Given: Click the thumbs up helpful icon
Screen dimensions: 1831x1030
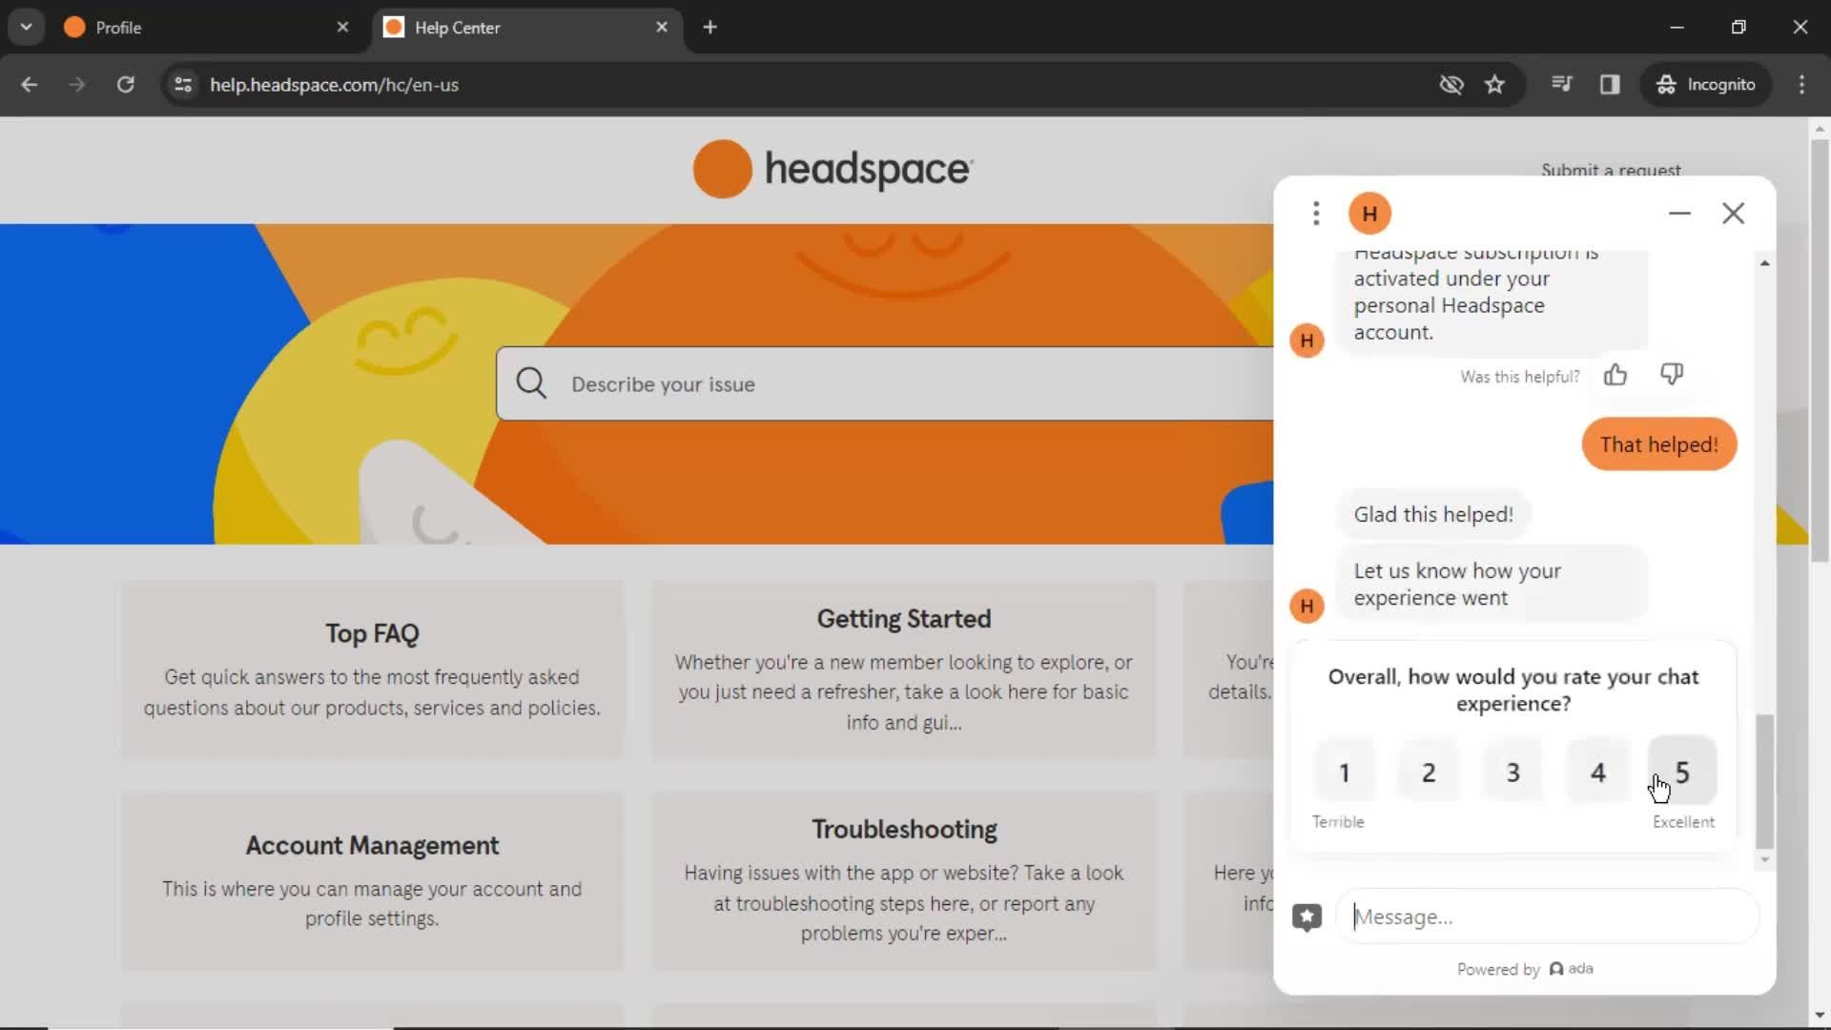Looking at the screenshot, I should click(1615, 375).
